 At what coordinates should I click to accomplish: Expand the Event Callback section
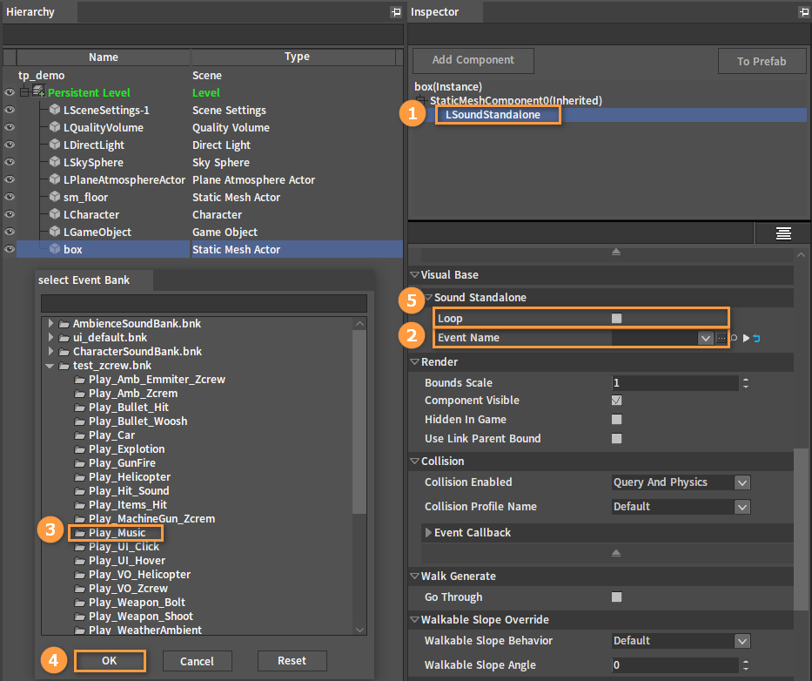point(428,532)
